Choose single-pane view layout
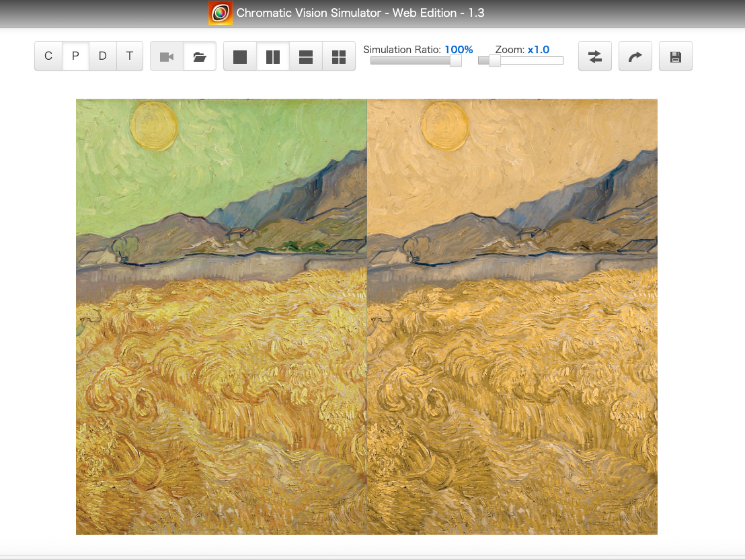 (240, 56)
